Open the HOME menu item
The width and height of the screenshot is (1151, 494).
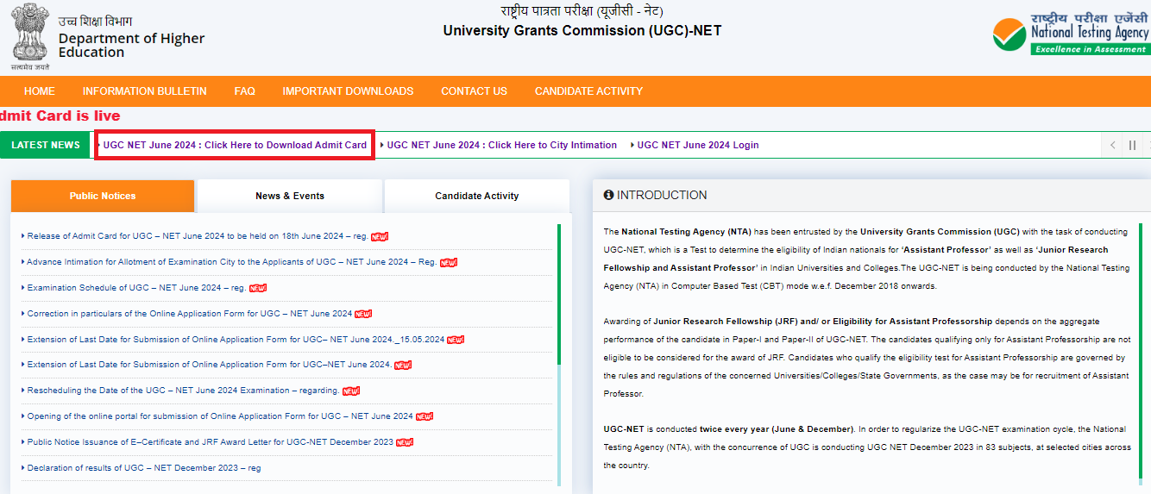[x=40, y=91]
